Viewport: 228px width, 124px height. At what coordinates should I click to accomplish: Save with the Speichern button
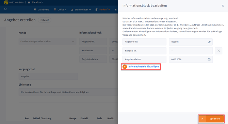[x=211, y=119]
